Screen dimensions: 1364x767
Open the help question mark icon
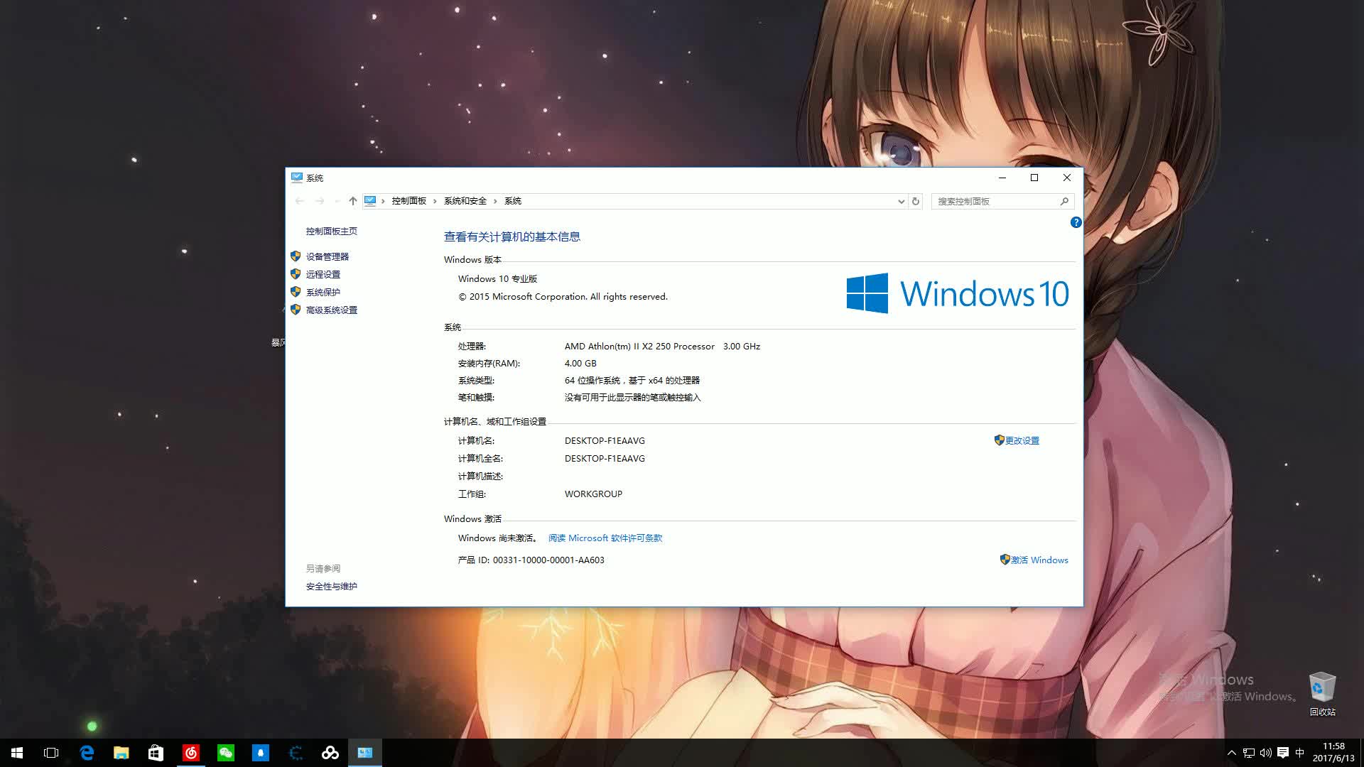[x=1076, y=222]
